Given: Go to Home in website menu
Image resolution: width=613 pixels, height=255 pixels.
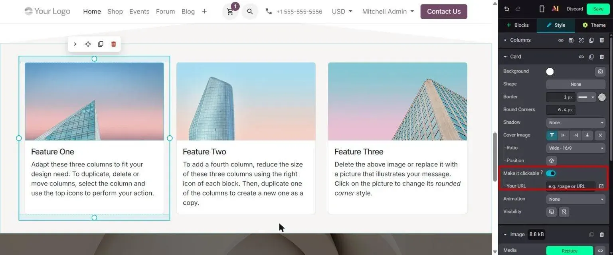Looking at the screenshot, I should pyautogui.click(x=92, y=12).
